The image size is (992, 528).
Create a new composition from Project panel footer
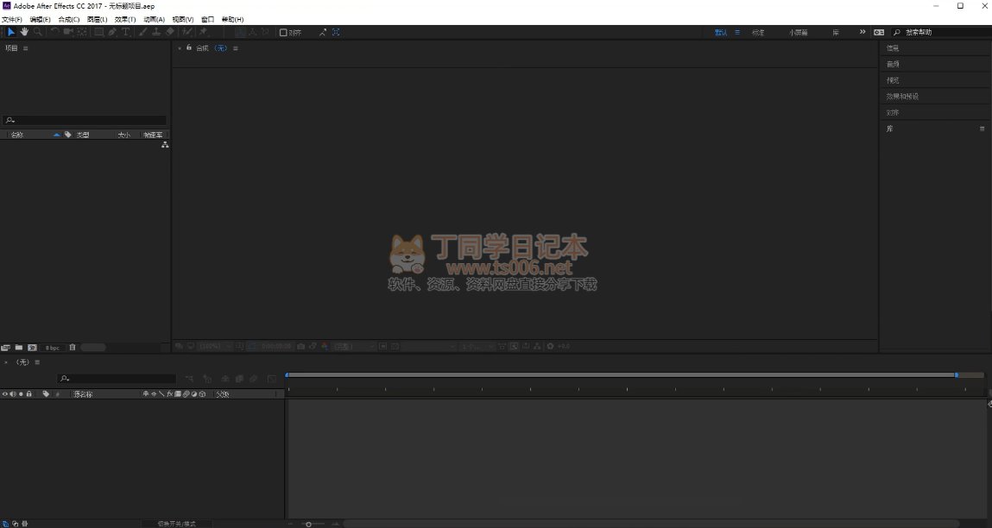(32, 347)
